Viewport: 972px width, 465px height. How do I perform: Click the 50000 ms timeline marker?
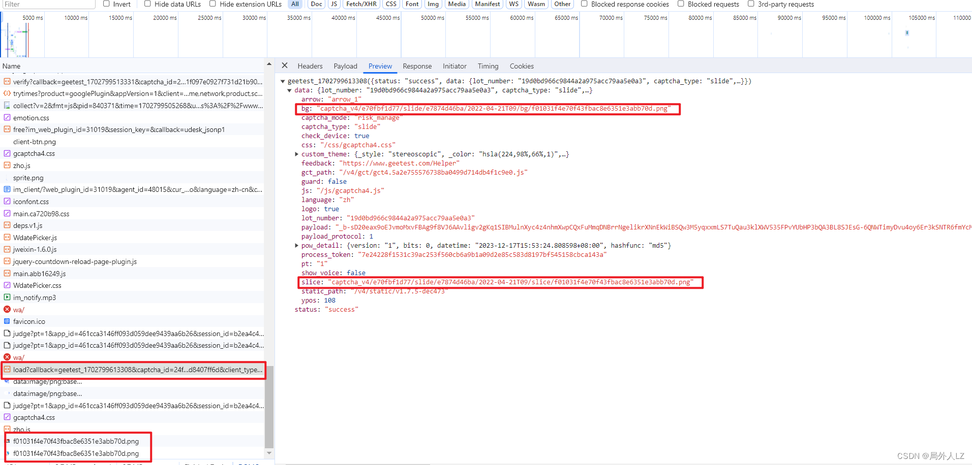click(432, 18)
